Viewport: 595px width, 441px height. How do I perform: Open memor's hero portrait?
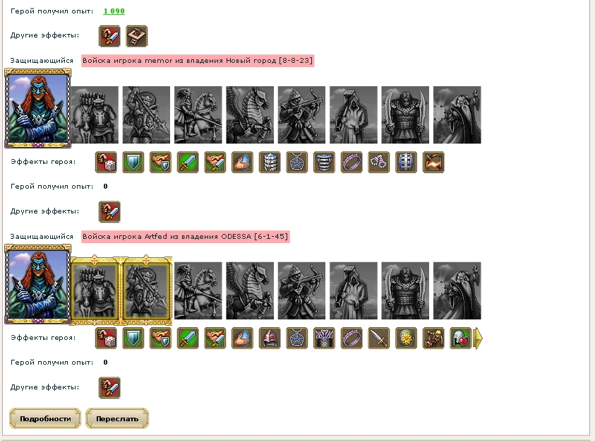[x=37, y=108]
